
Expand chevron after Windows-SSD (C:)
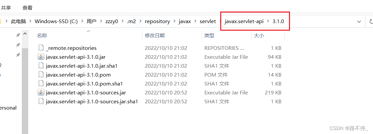[x=82, y=21]
